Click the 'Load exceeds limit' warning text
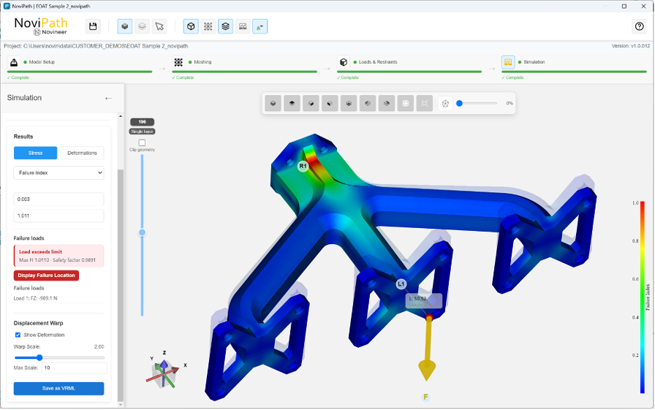 coord(40,251)
